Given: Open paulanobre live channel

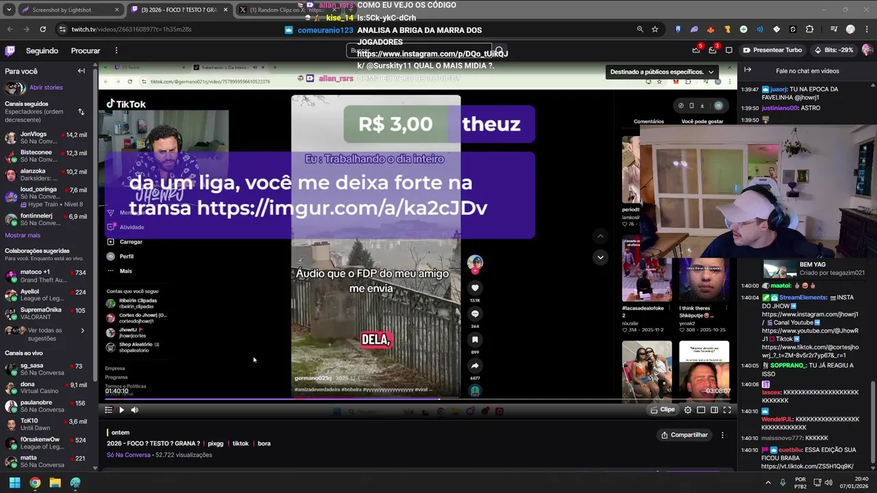Looking at the screenshot, I should pos(47,406).
